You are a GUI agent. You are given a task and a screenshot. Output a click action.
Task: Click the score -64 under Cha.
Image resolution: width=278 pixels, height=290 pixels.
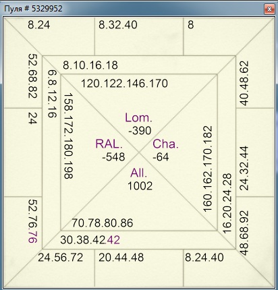pyautogui.click(x=161, y=157)
